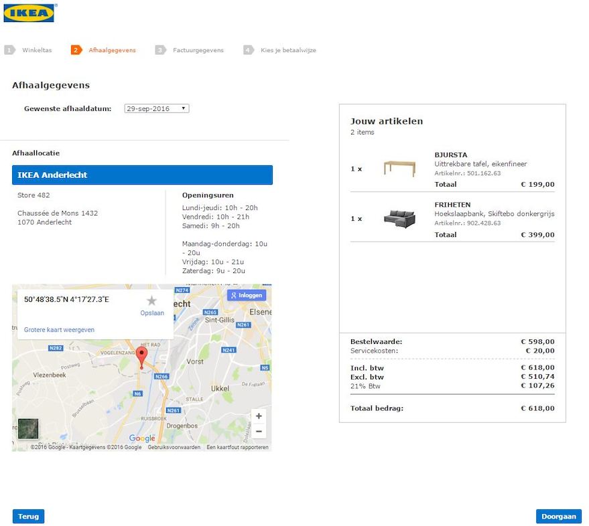Click the Chaussée de Mons 1432 address

58,213
